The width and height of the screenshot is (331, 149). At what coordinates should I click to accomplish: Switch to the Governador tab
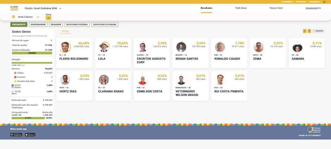[38, 25]
